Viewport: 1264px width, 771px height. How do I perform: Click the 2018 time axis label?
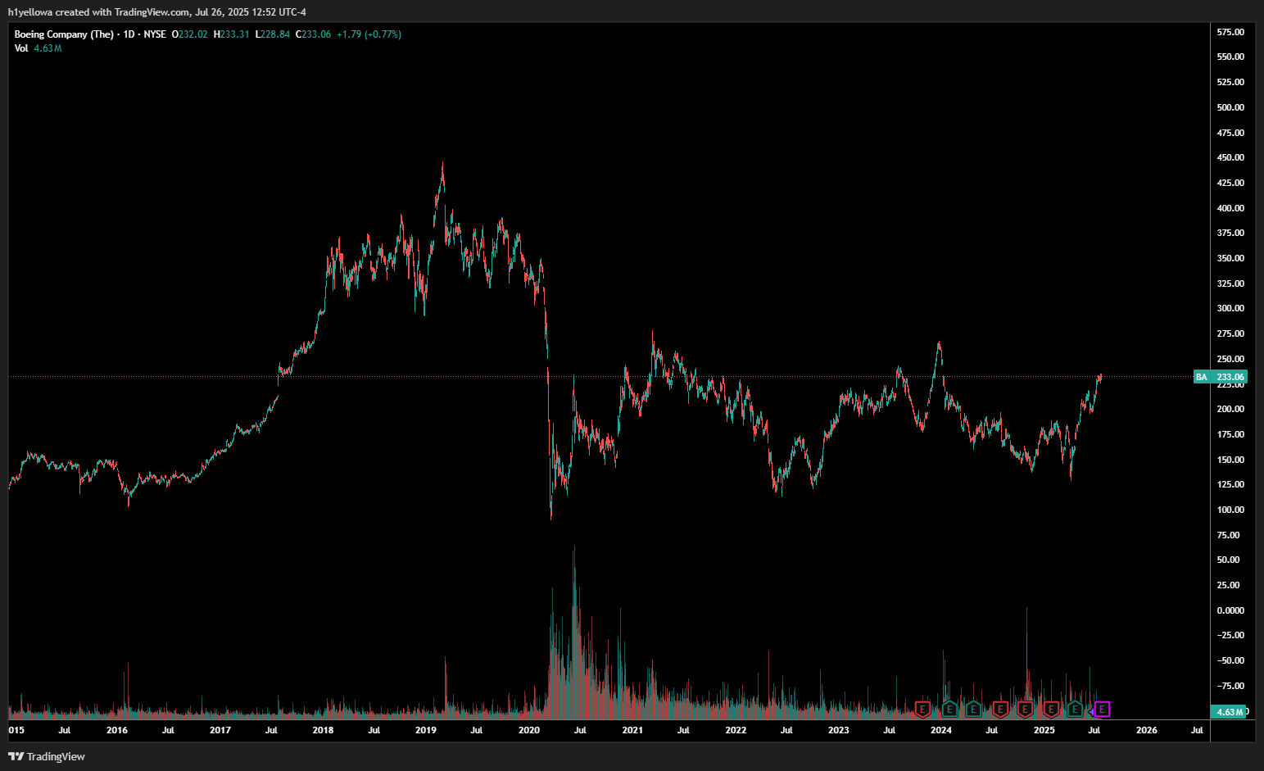coord(323,730)
